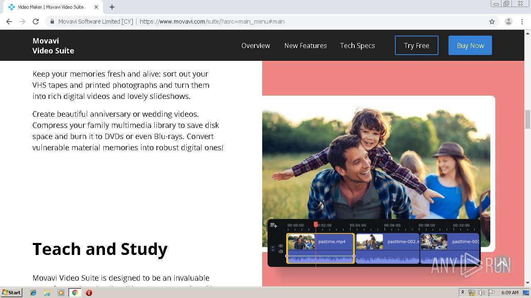Click the Try Free button
Screen dimensions: 531x298
[x=417, y=46]
